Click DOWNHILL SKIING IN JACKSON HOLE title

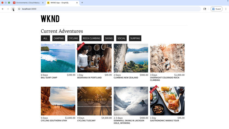click(x=129, y=122)
